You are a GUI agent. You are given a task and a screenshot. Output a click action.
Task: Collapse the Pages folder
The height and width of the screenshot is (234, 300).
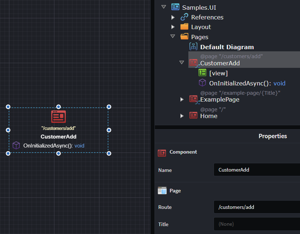[x=173, y=37]
